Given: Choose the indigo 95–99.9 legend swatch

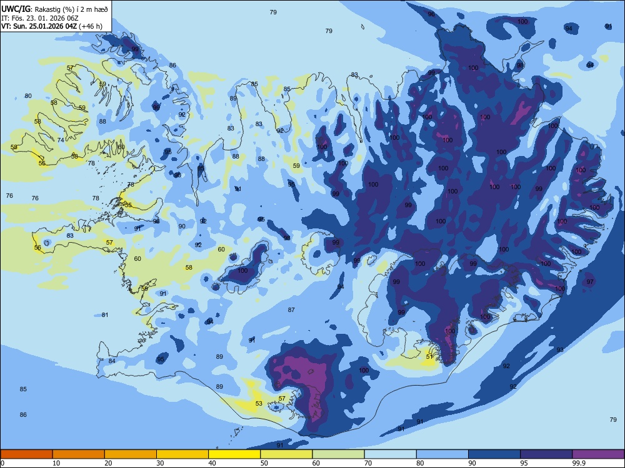Looking at the screenshot, I should tap(546, 454).
